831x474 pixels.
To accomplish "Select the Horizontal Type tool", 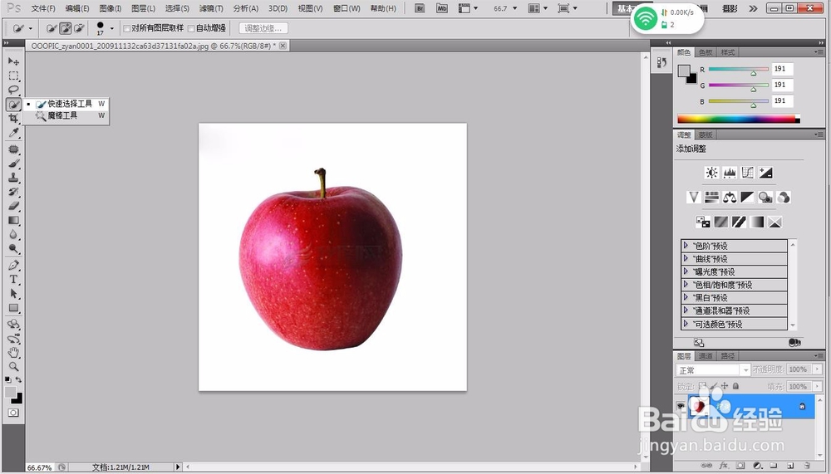I will click(x=13, y=280).
